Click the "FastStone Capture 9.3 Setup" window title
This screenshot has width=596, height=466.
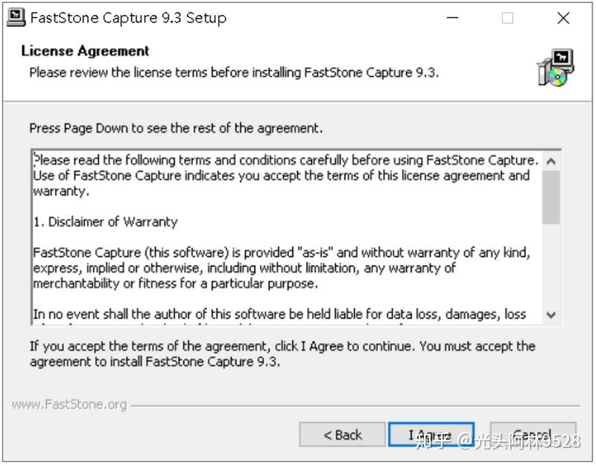pyautogui.click(x=128, y=18)
